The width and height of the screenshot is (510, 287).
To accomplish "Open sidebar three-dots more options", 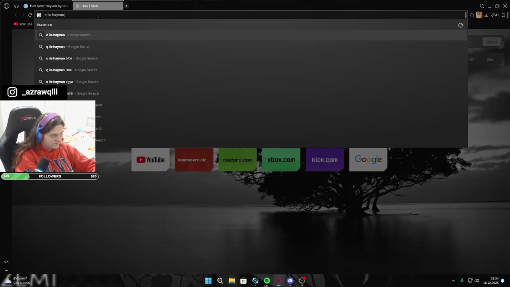I will [6, 270].
